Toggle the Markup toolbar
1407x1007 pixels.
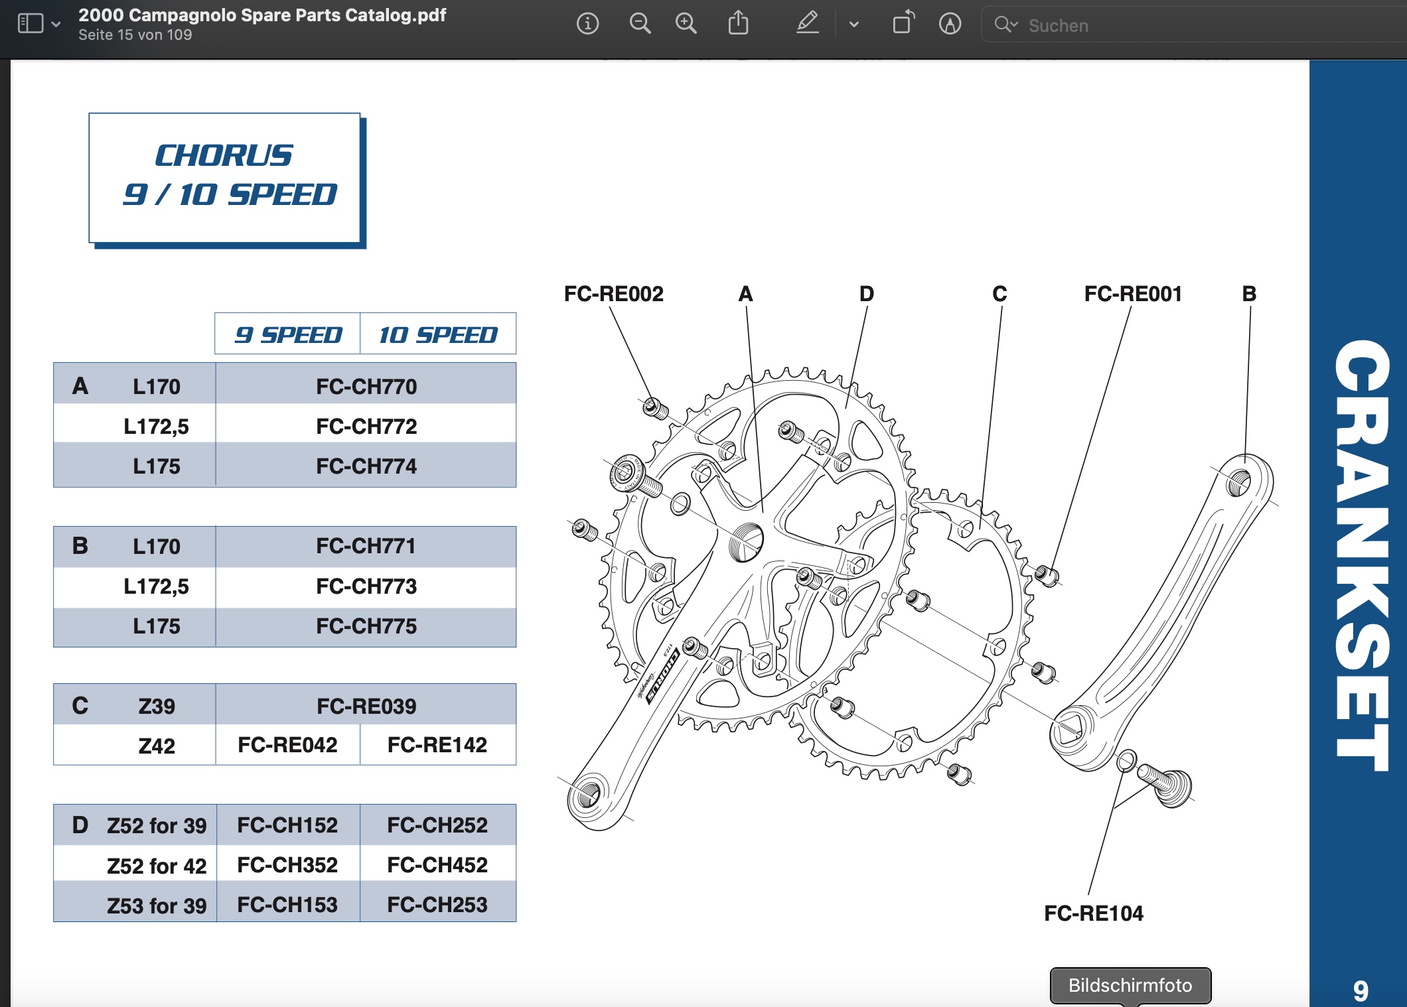point(950,25)
